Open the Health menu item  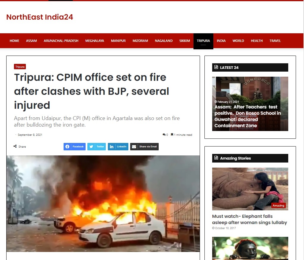[257, 41]
